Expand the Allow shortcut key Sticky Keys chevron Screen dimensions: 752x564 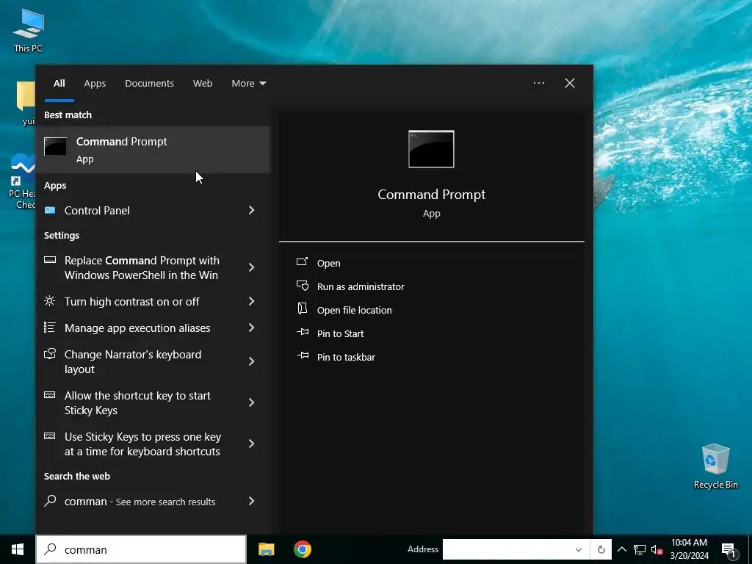tap(251, 402)
